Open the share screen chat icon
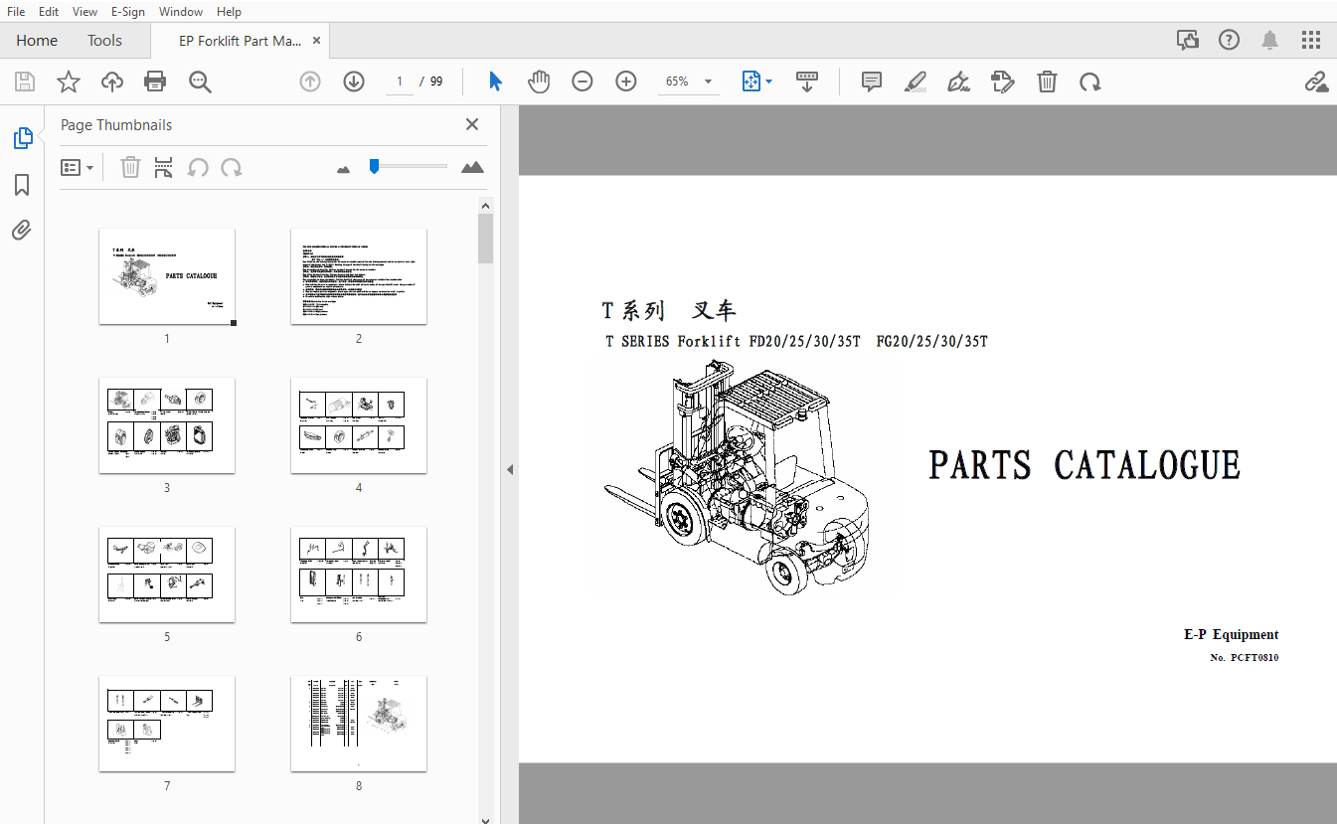Viewport: 1337px width, 824px height. [1187, 40]
